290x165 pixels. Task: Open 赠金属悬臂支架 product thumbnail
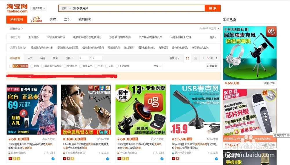tap(86, 110)
